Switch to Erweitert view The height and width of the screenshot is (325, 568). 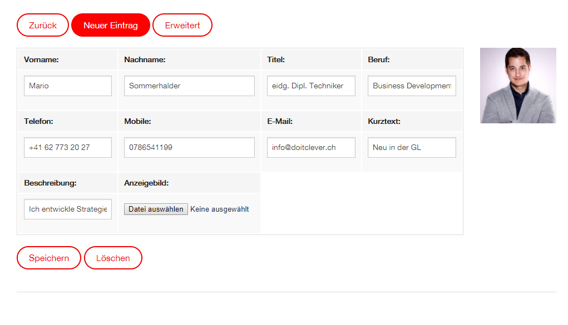tap(182, 25)
